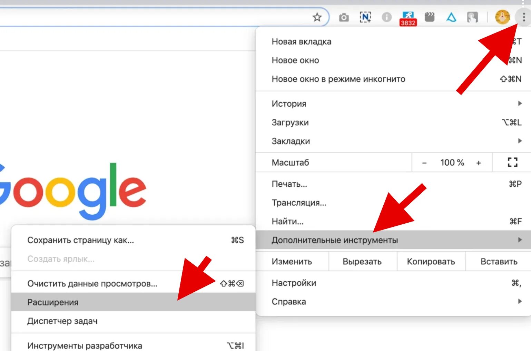The width and height of the screenshot is (531, 351).
Task: Bookmark this page with the star icon
Action: click(317, 17)
